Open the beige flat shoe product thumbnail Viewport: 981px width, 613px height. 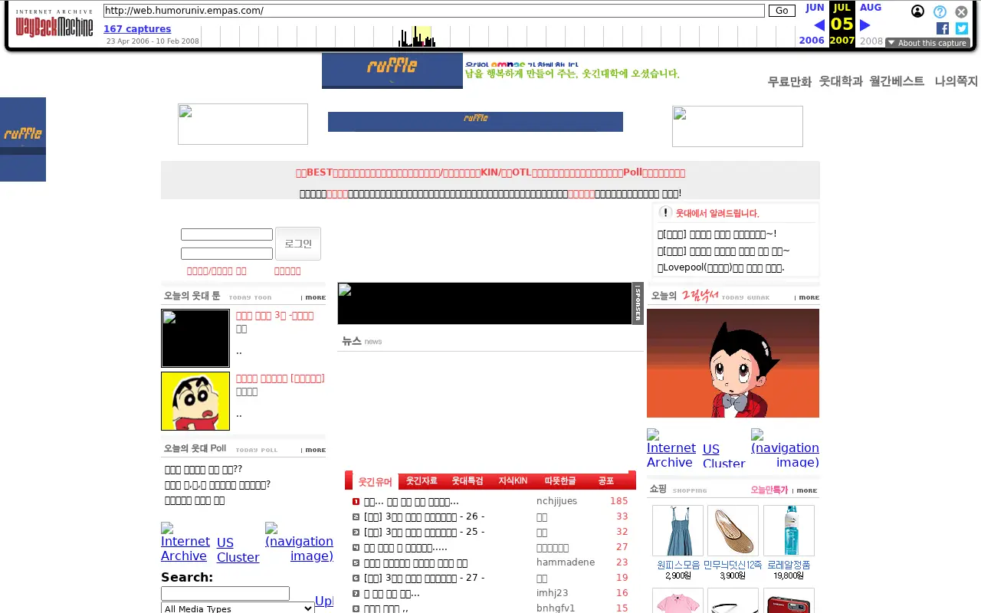[733, 530]
